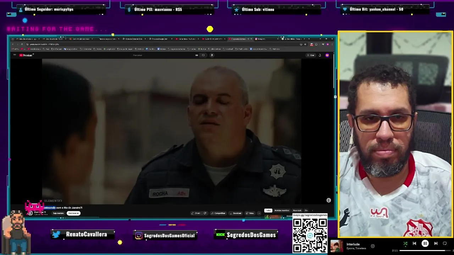Select the Notícias mundiais filter chip

(x=282, y=210)
